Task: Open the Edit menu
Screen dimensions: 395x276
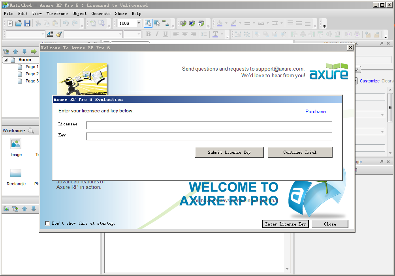Action: (23, 13)
